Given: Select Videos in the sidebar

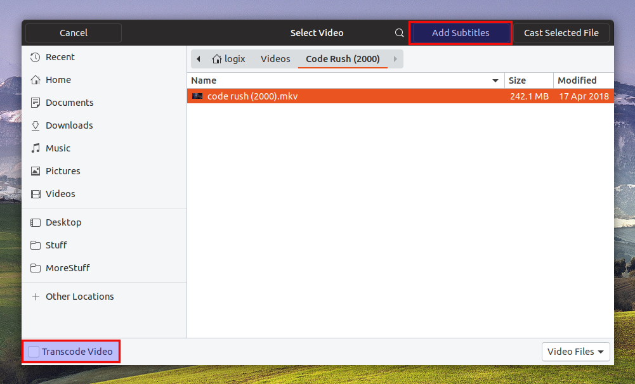Looking at the screenshot, I should pyautogui.click(x=58, y=193).
